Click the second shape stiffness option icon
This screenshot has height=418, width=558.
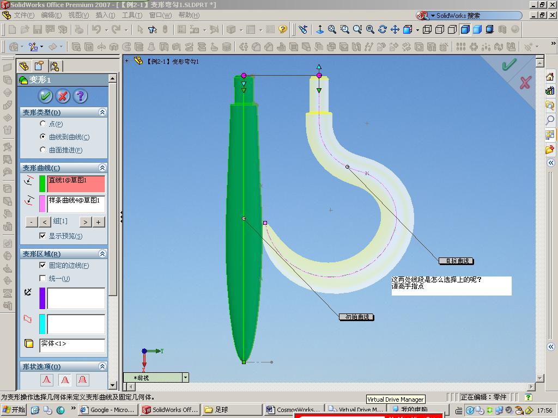coord(65,379)
